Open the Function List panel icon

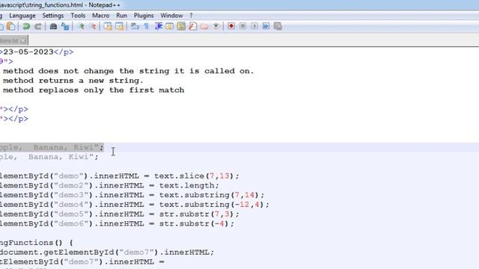click(193, 27)
